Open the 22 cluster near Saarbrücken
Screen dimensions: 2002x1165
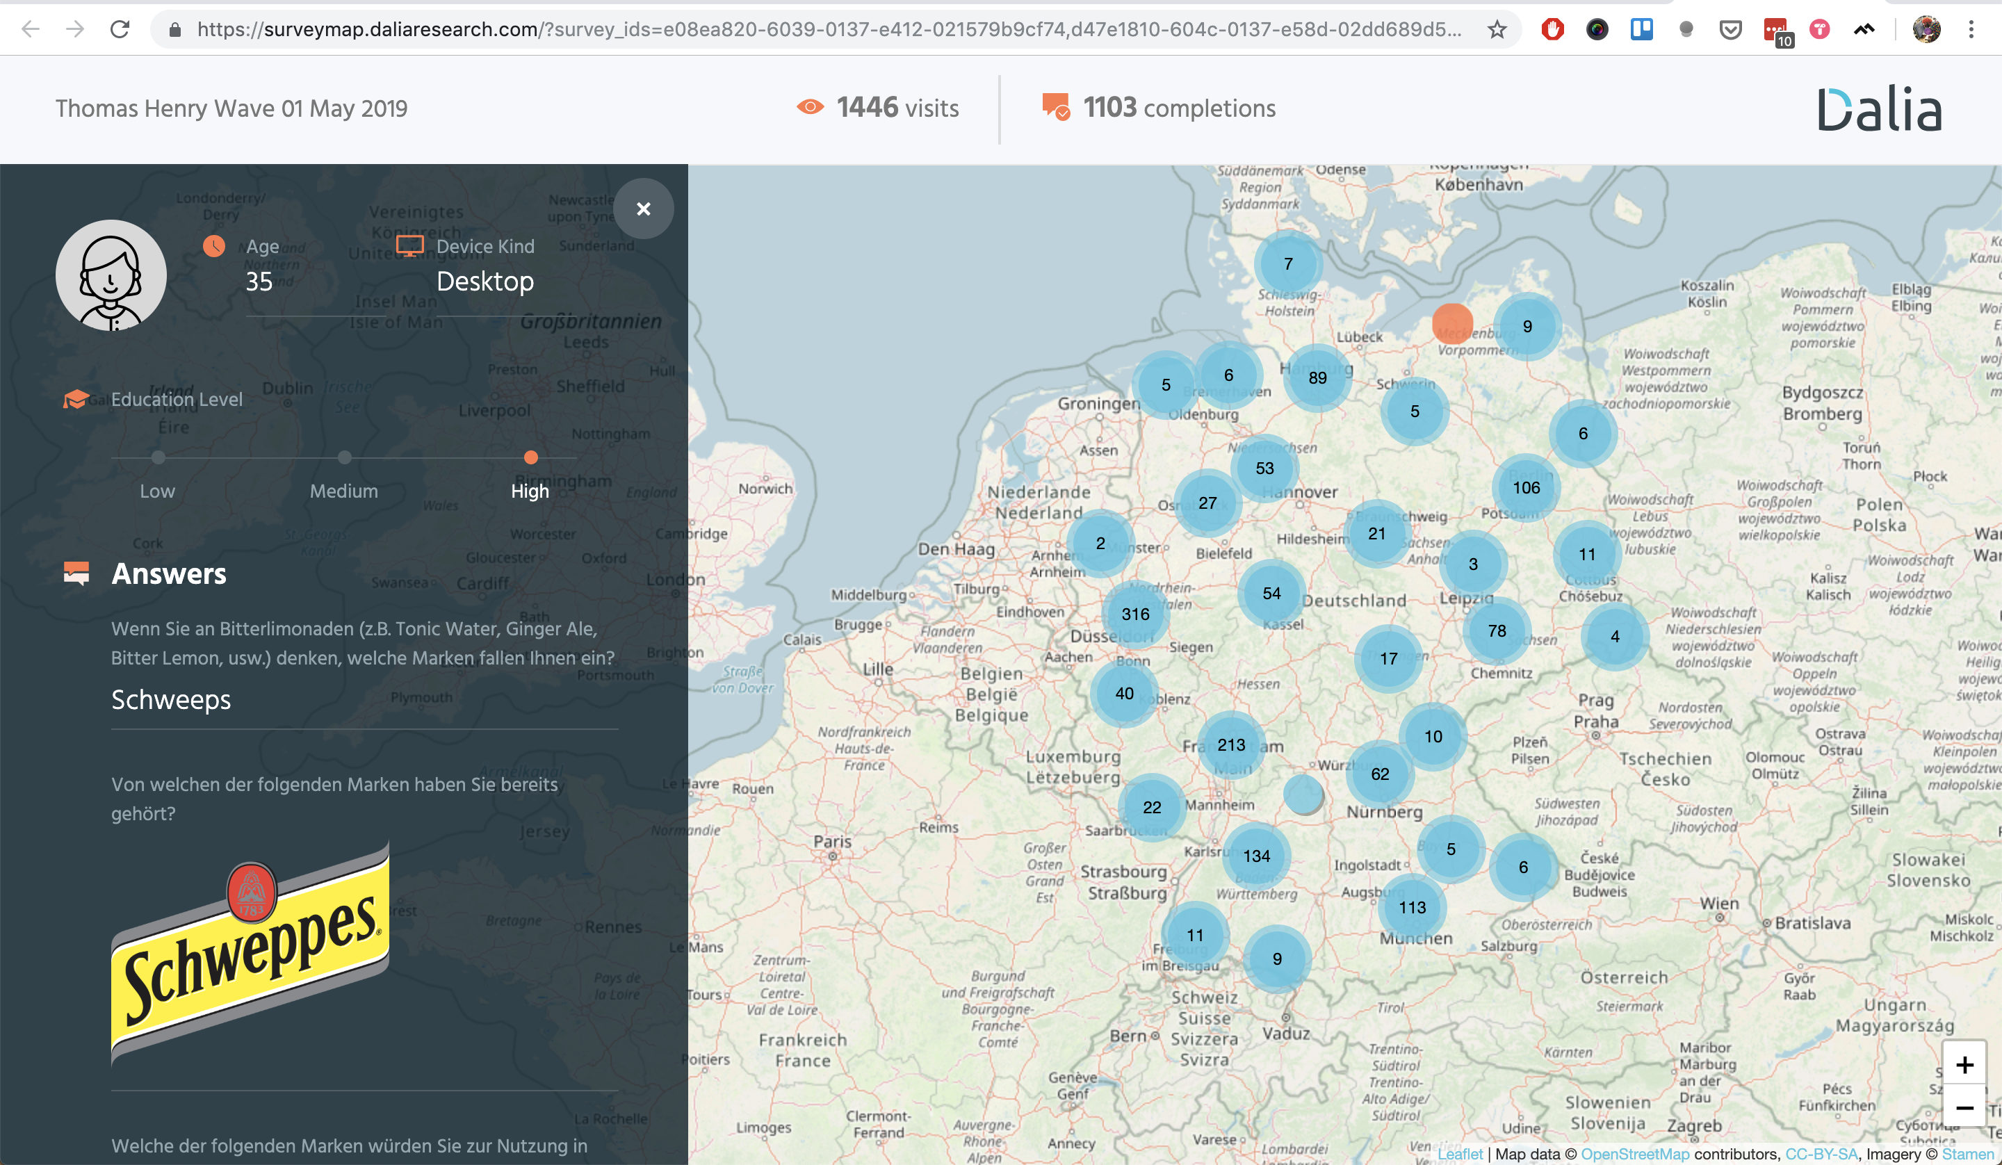[1152, 808]
